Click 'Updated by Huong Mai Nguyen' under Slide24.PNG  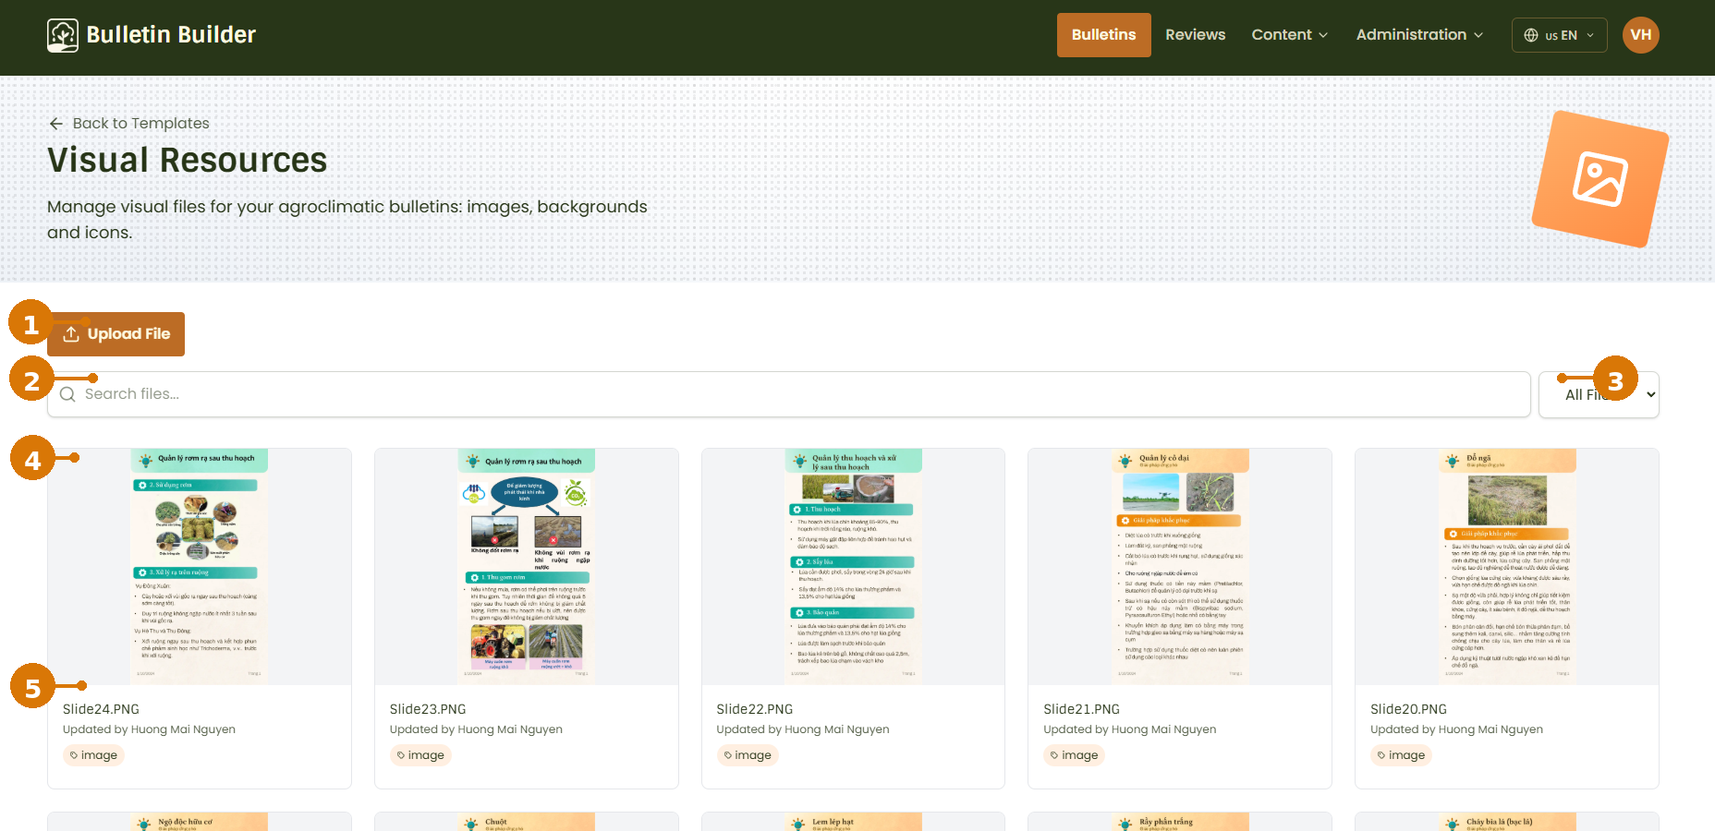click(x=149, y=729)
